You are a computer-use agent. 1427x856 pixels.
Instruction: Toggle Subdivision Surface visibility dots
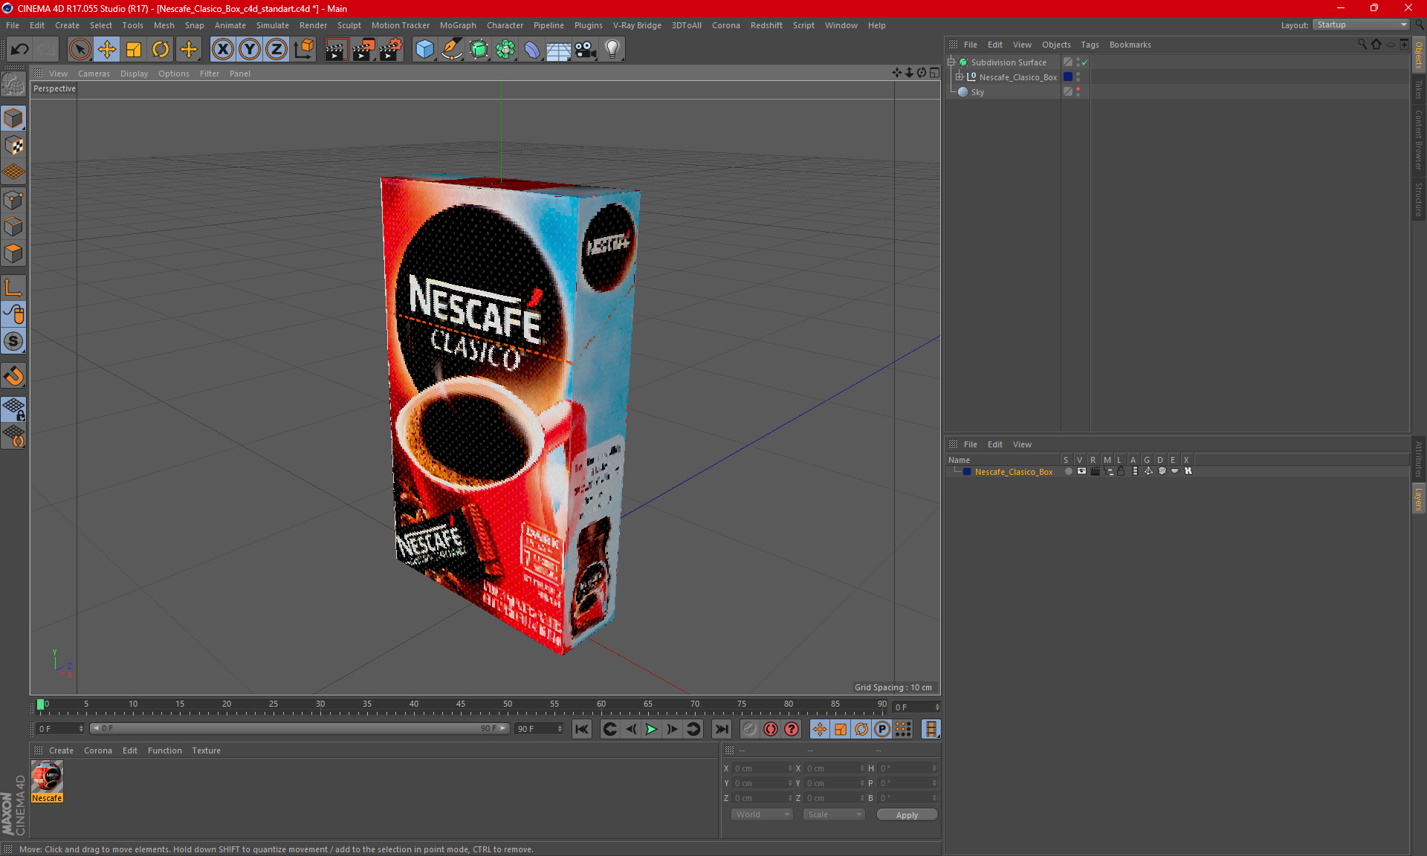pyautogui.click(x=1078, y=62)
